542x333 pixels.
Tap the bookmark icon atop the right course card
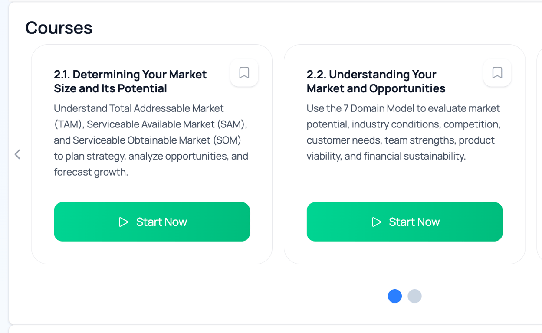pos(497,73)
